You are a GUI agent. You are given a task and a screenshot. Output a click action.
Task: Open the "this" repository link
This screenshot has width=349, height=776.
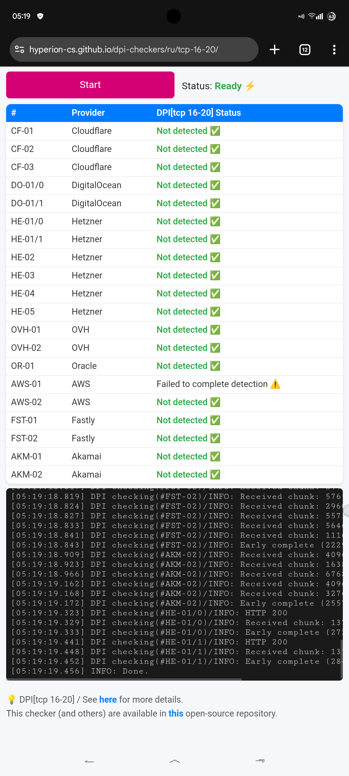click(x=176, y=713)
